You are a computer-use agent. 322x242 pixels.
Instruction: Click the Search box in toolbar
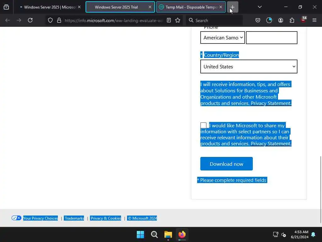[x=214, y=20]
